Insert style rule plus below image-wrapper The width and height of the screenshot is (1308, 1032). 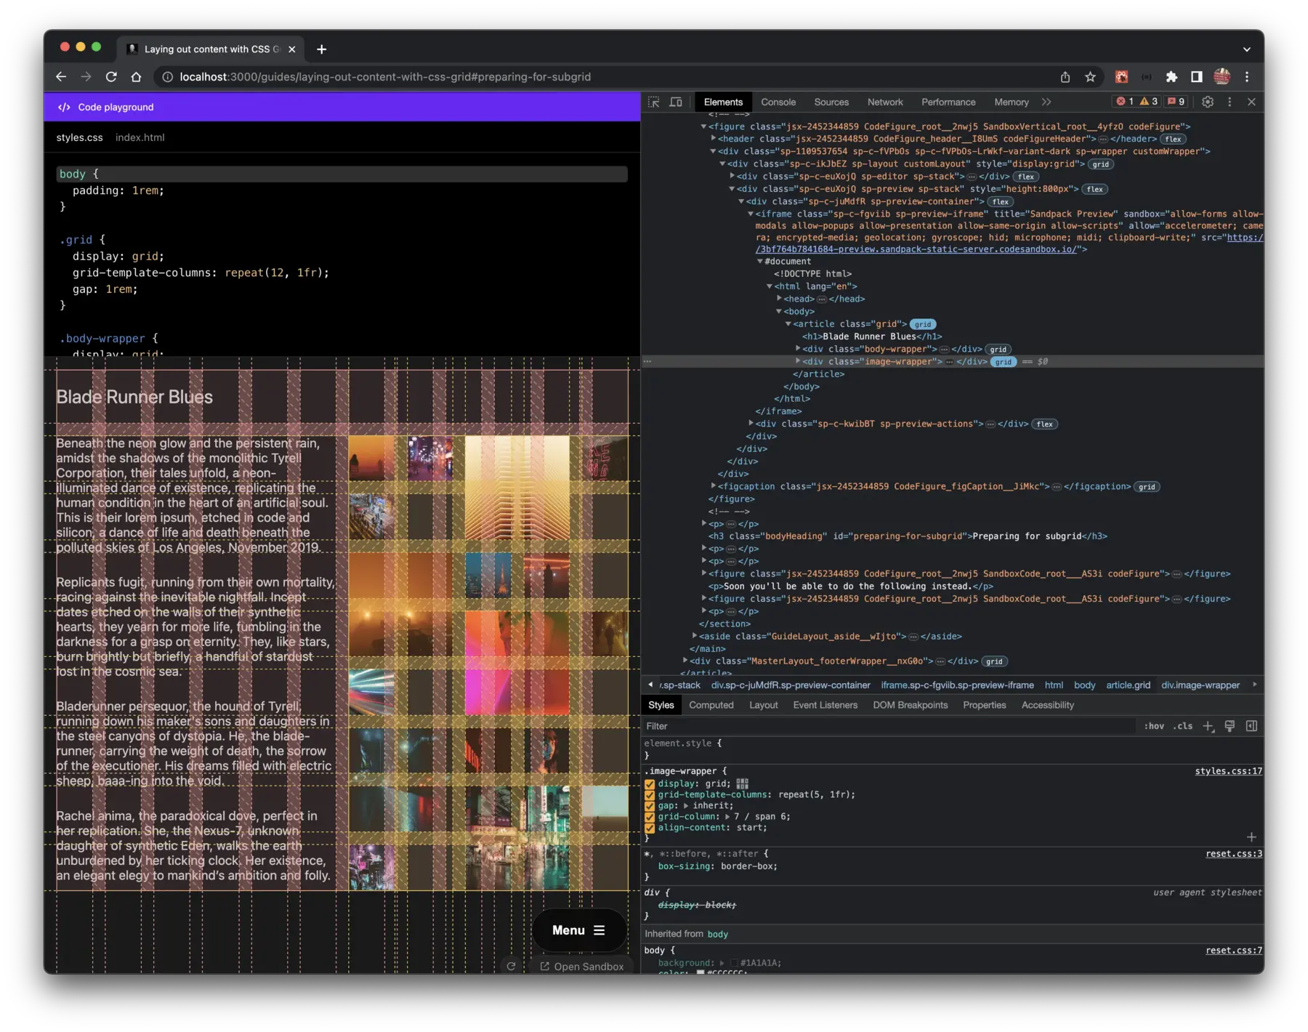(1251, 837)
